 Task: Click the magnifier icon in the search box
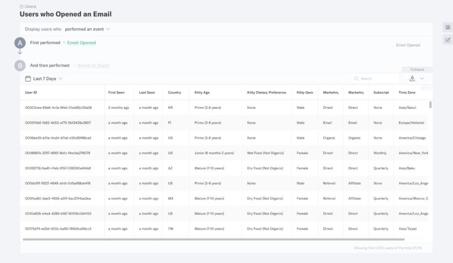coord(356,78)
